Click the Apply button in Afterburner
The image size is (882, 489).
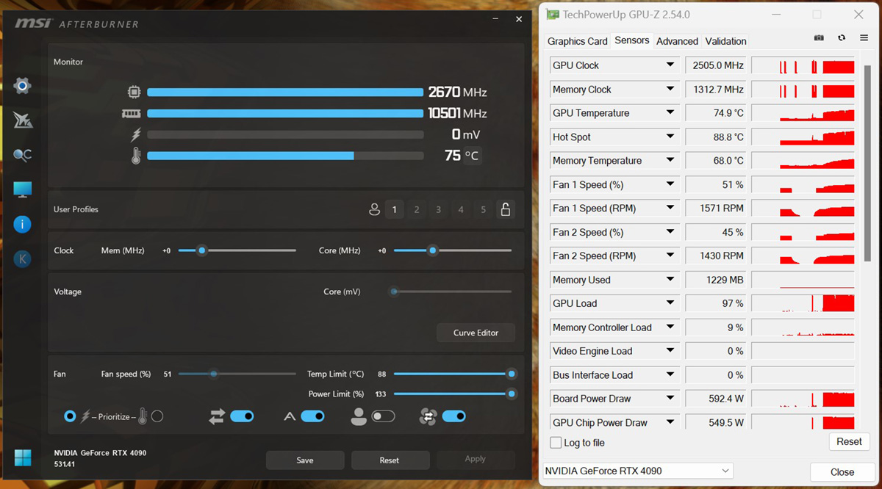(x=476, y=460)
